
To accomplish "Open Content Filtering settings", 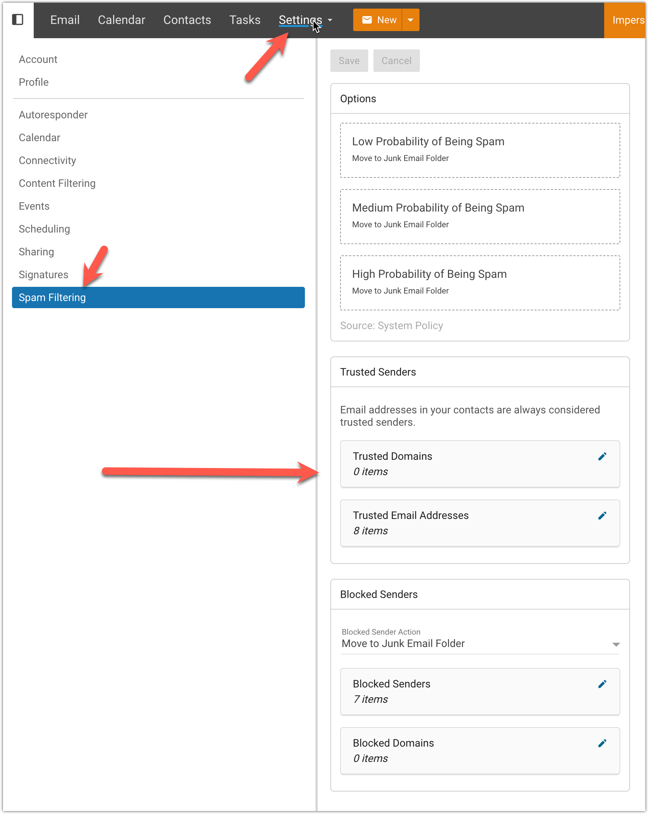I will pos(57,183).
